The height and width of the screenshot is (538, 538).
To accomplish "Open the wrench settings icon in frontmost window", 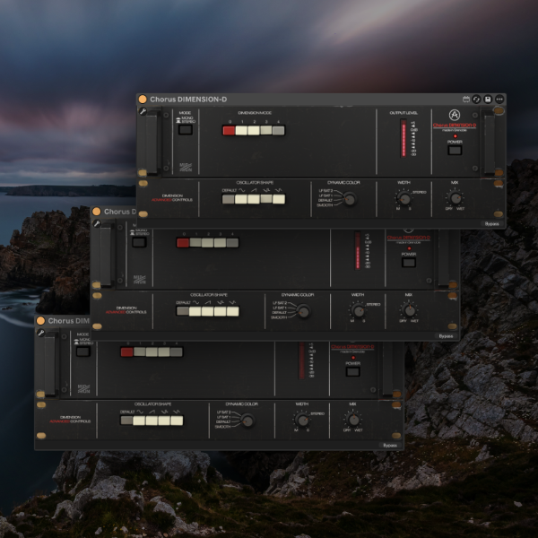I will [x=143, y=111].
